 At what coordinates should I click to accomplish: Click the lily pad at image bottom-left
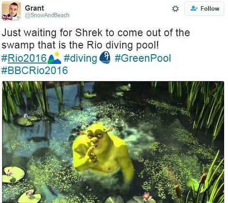[14, 175]
